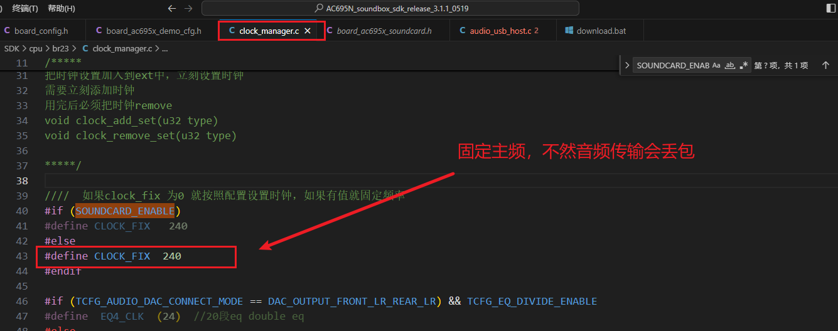Switch to board_ac695x_soundcard.h tab
This screenshot has width=838, height=331.
point(379,31)
